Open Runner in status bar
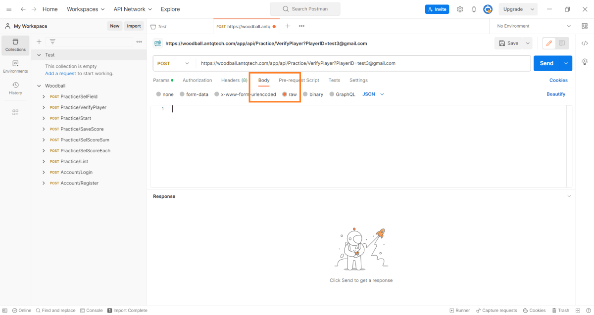 click(460, 311)
